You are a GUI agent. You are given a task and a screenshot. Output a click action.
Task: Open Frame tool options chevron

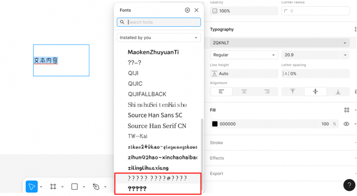(62, 187)
